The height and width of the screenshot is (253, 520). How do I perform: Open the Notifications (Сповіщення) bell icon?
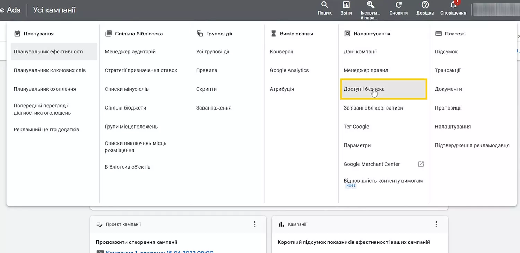click(453, 5)
